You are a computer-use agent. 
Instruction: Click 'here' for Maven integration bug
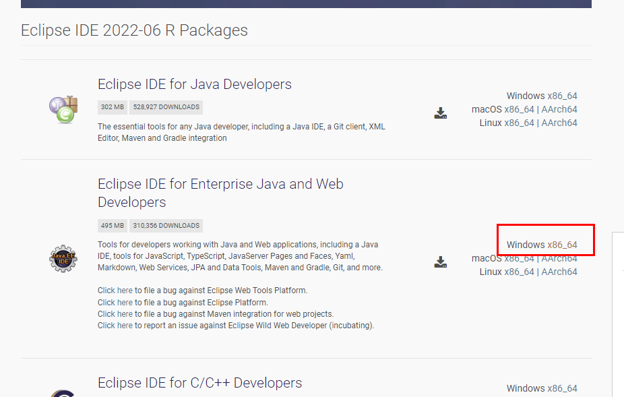125,314
